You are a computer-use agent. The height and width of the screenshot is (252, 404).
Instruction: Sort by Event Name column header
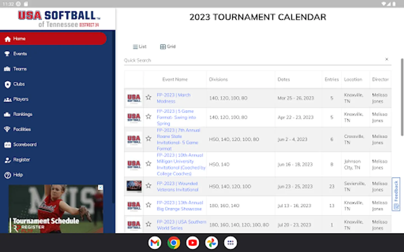(x=175, y=80)
